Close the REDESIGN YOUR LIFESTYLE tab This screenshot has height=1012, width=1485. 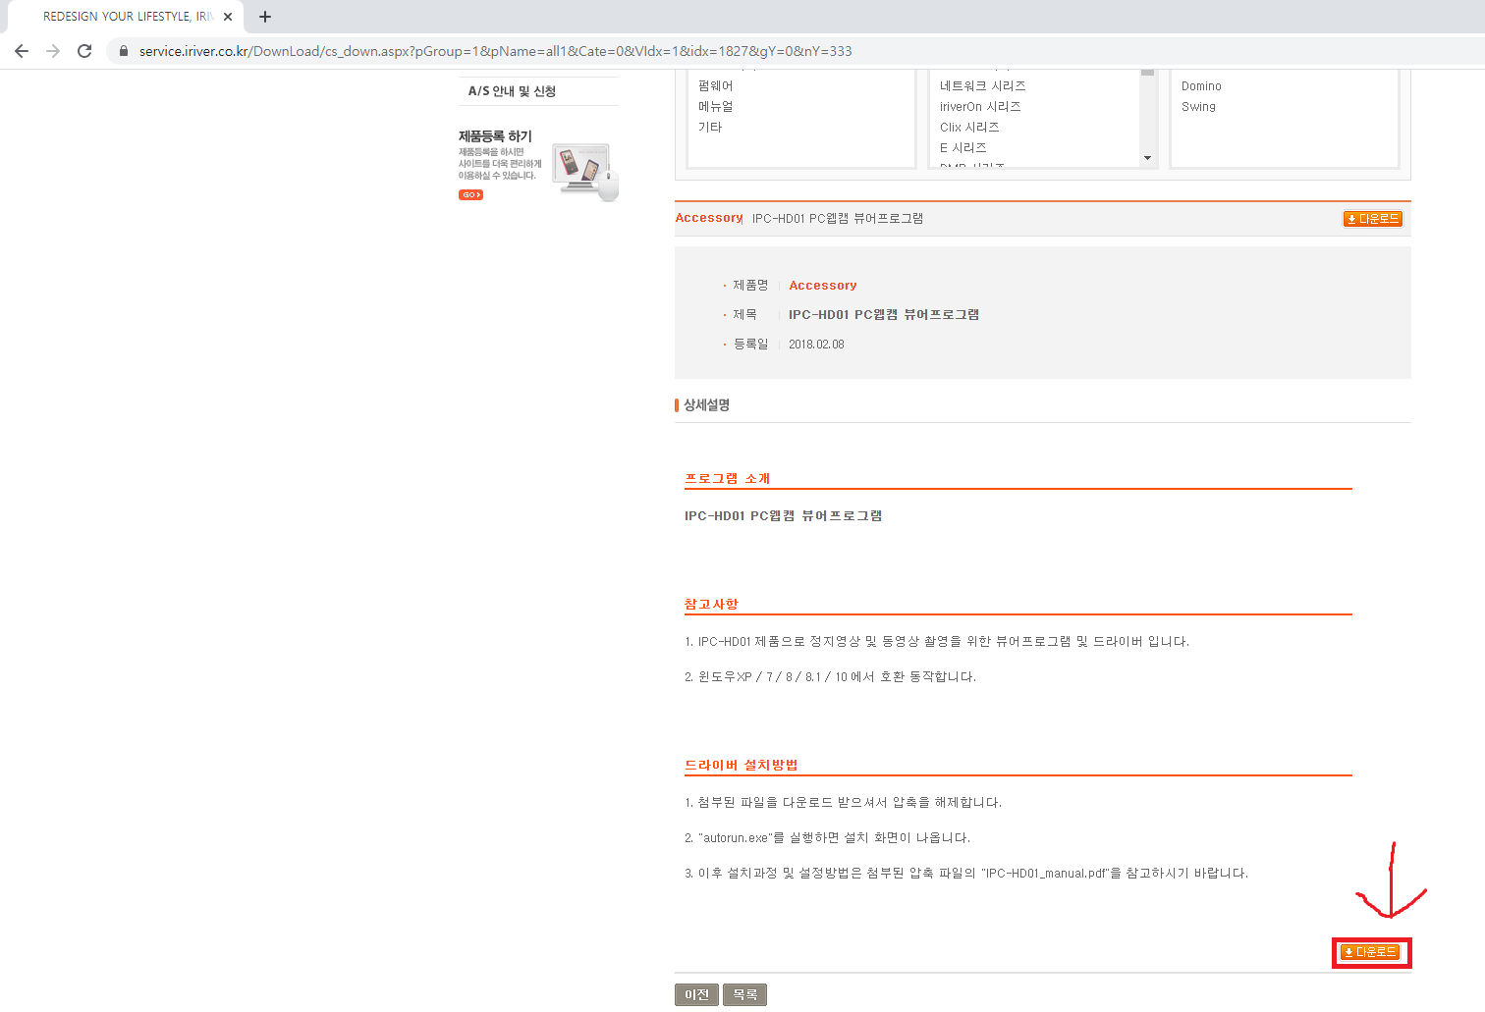[x=228, y=17]
